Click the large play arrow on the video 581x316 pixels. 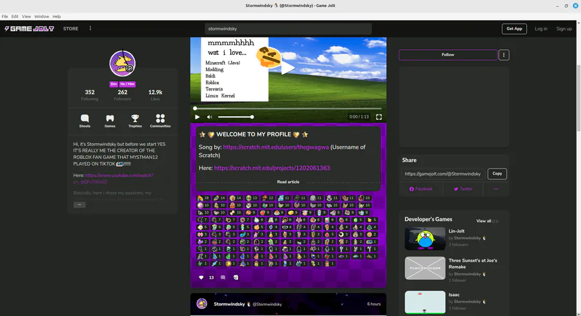pos(288,68)
